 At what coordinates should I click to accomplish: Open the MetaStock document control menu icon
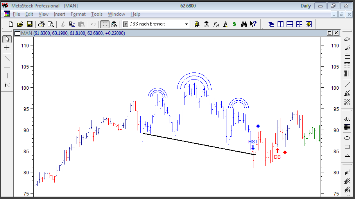(7, 14)
